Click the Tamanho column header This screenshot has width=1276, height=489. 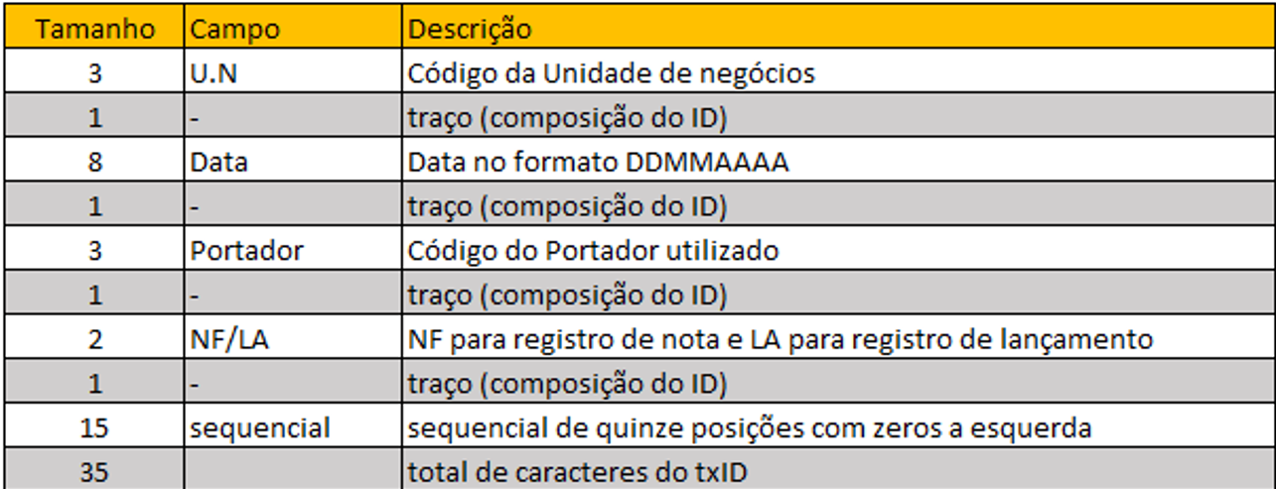click(95, 30)
